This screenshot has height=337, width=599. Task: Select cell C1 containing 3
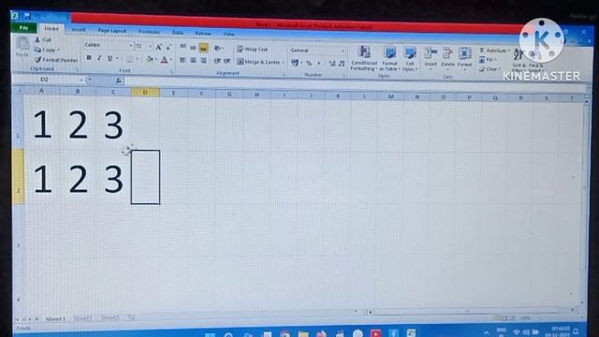pos(113,123)
